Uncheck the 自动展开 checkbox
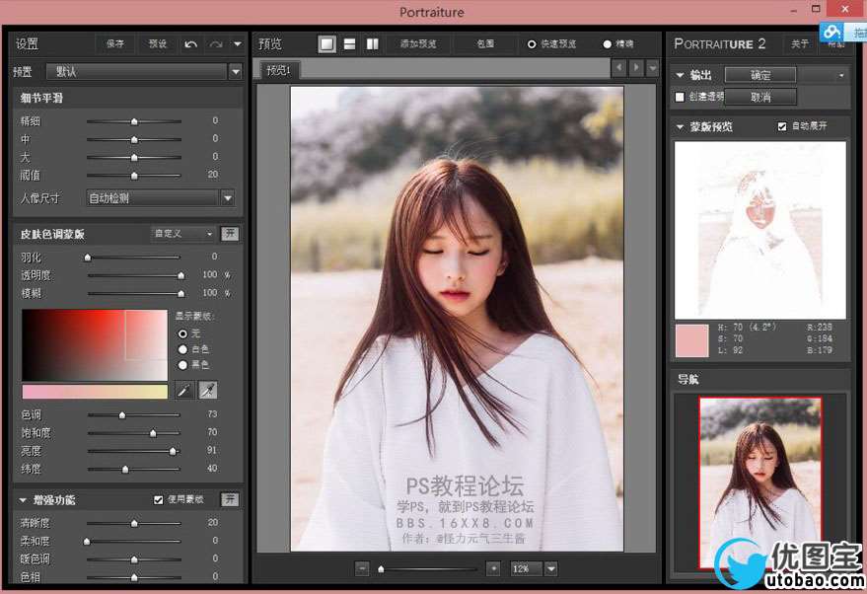 click(x=782, y=126)
